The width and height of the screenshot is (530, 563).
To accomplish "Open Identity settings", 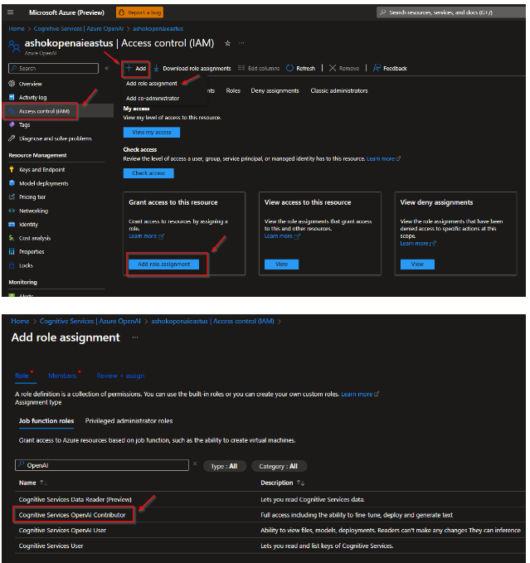I will click(x=28, y=225).
